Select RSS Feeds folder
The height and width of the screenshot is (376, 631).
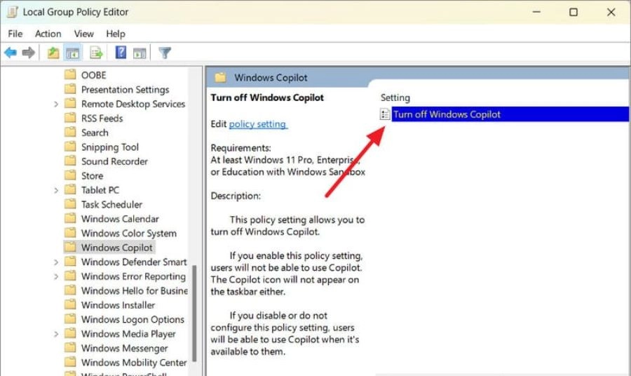(102, 119)
